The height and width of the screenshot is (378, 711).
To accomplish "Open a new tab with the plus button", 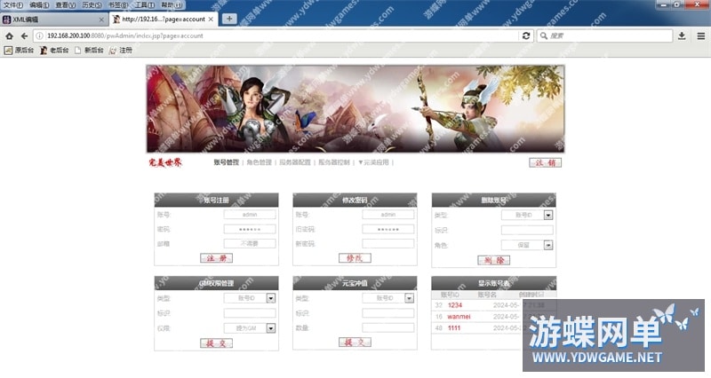I will (x=229, y=19).
